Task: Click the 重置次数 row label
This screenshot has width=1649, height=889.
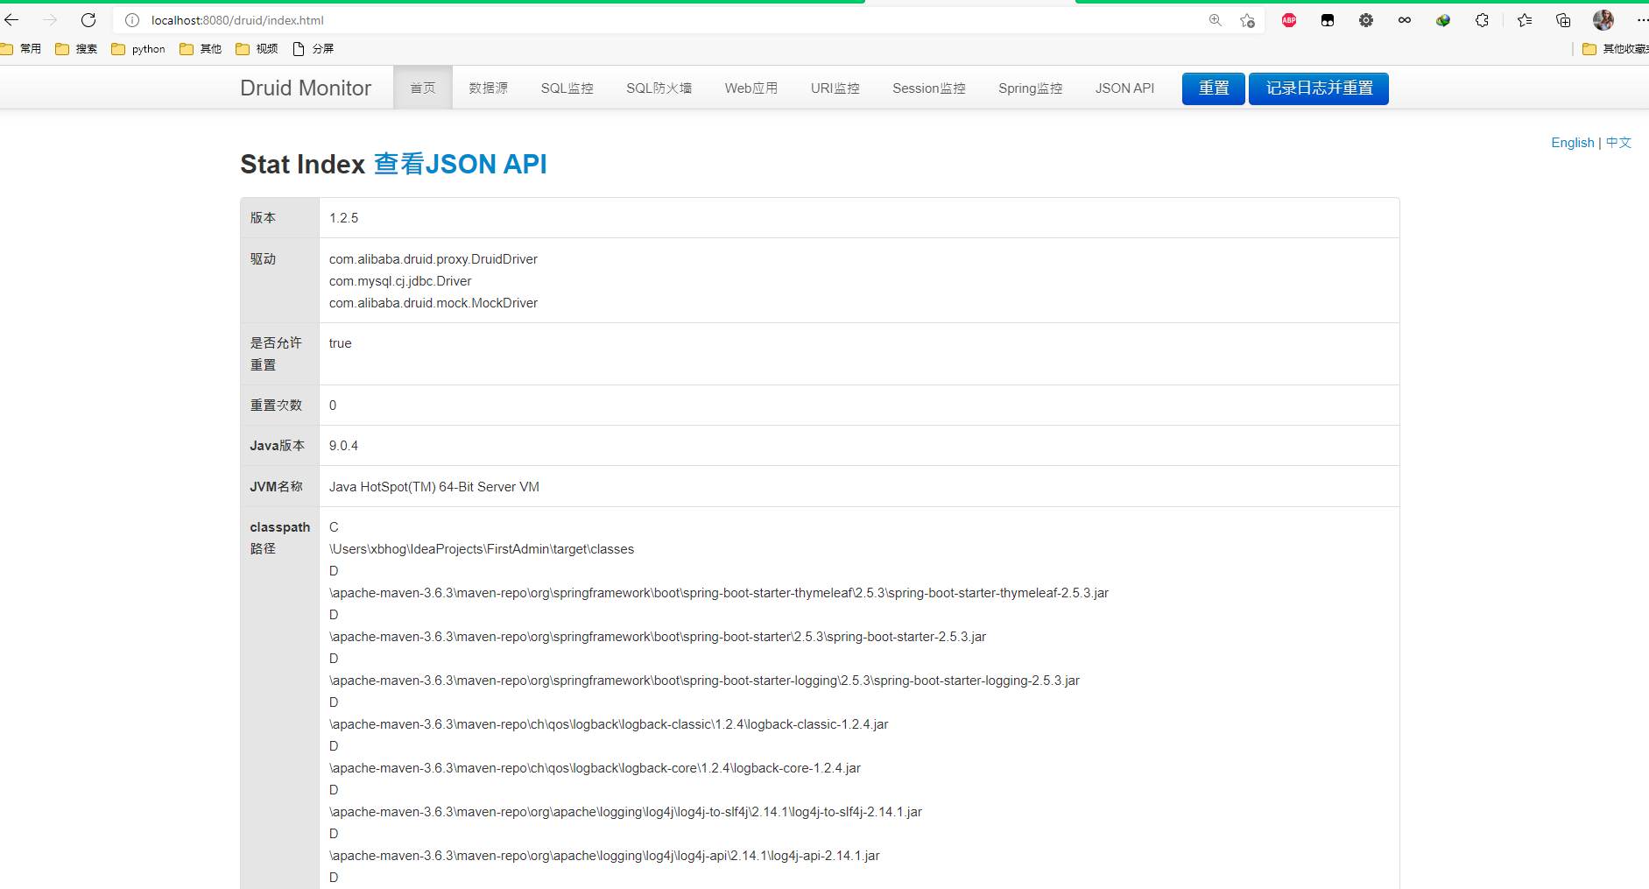Action: click(276, 406)
